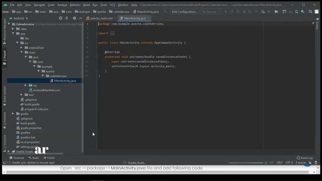The image size is (322, 181).
Task: Expand the res folder
Action: pos(26,85)
